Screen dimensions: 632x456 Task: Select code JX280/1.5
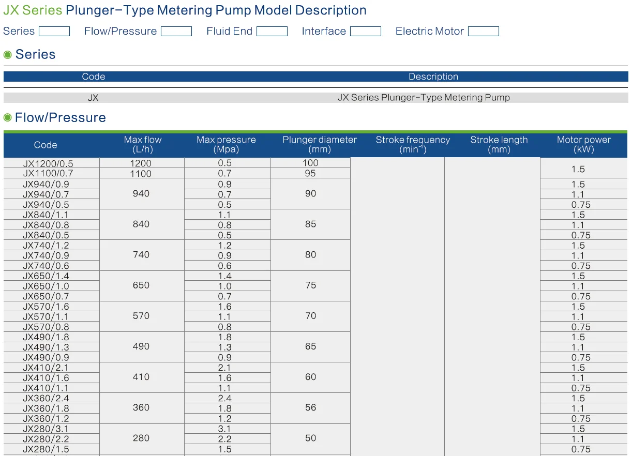pyautogui.click(x=52, y=449)
